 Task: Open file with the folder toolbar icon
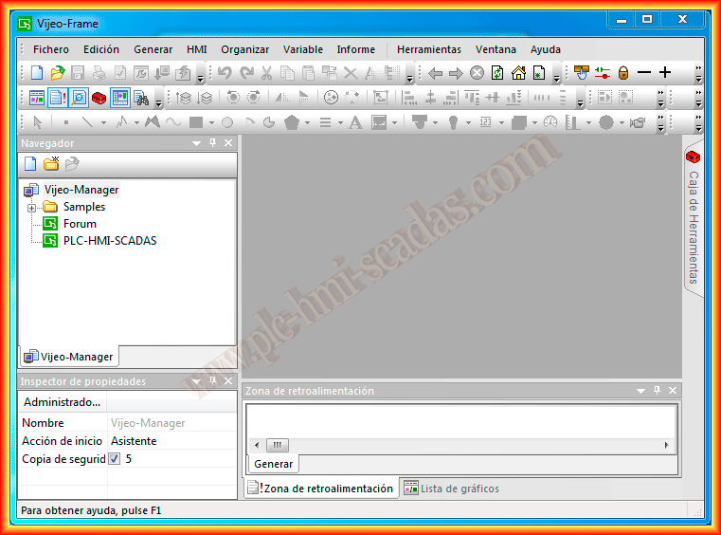click(x=57, y=73)
